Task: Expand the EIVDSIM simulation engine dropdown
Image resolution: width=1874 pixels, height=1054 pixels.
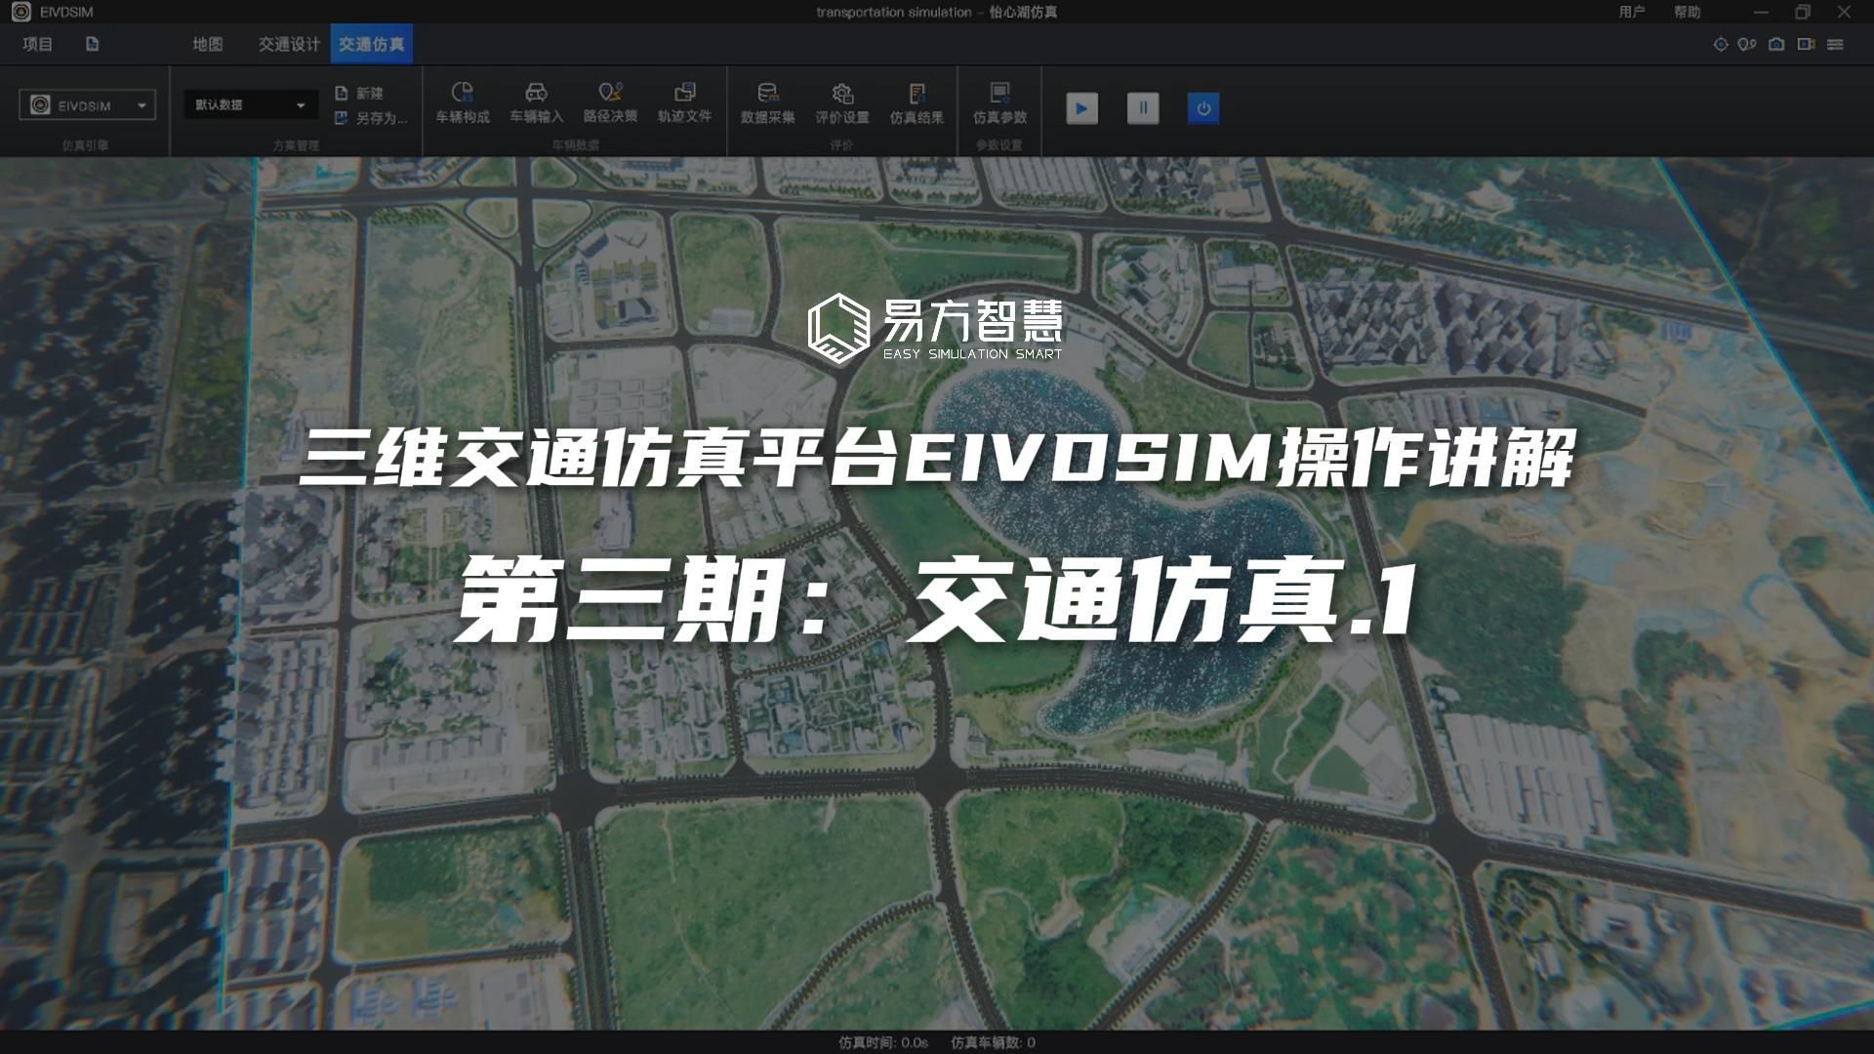Action: 87,104
